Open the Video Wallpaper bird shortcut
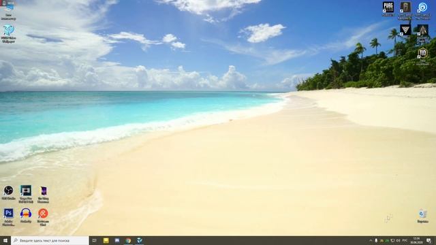This screenshot has width=436, height=245. (8, 33)
